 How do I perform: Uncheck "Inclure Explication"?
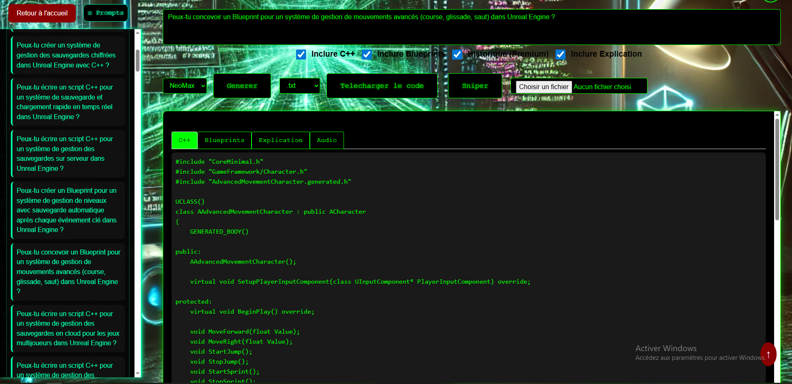pyautogui.click(x=560, y=54)
